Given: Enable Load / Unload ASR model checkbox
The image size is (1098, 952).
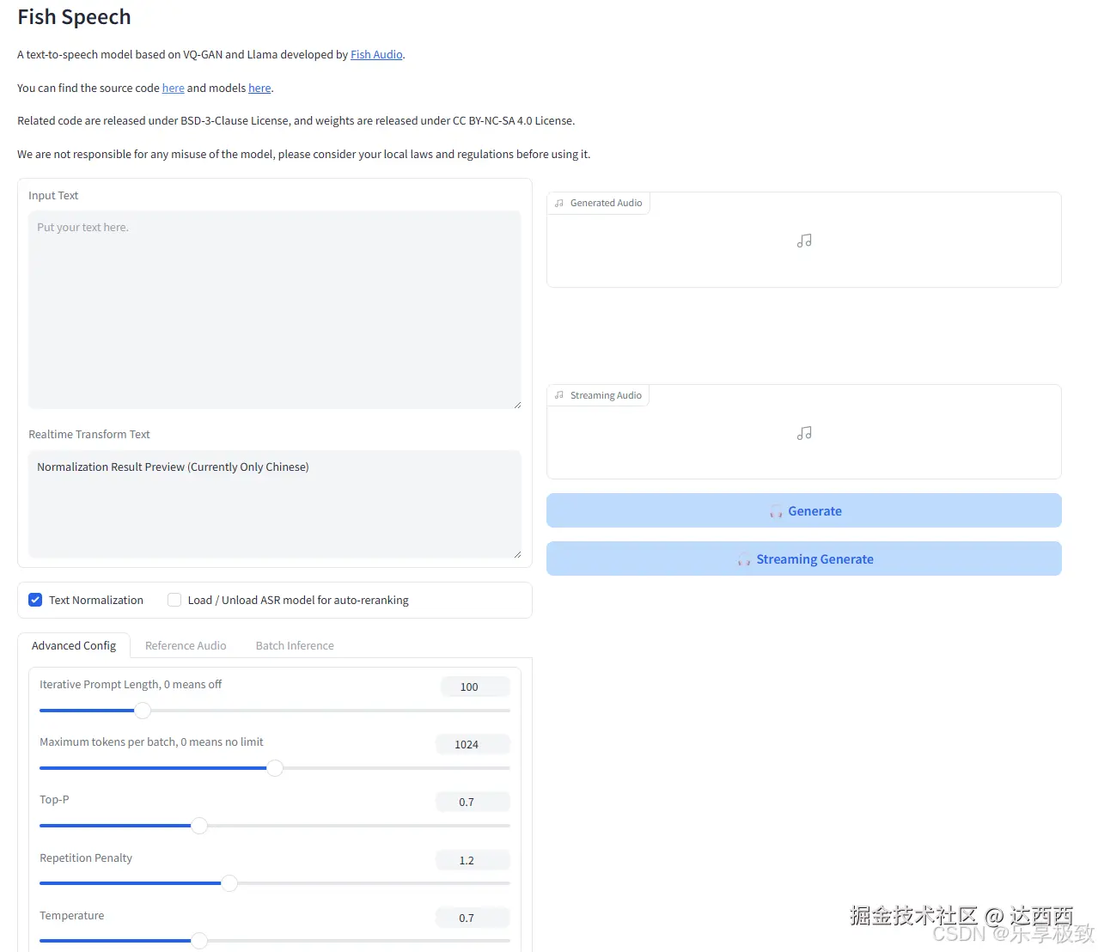Looking at the screenshot, I should [x=174, y=600].
